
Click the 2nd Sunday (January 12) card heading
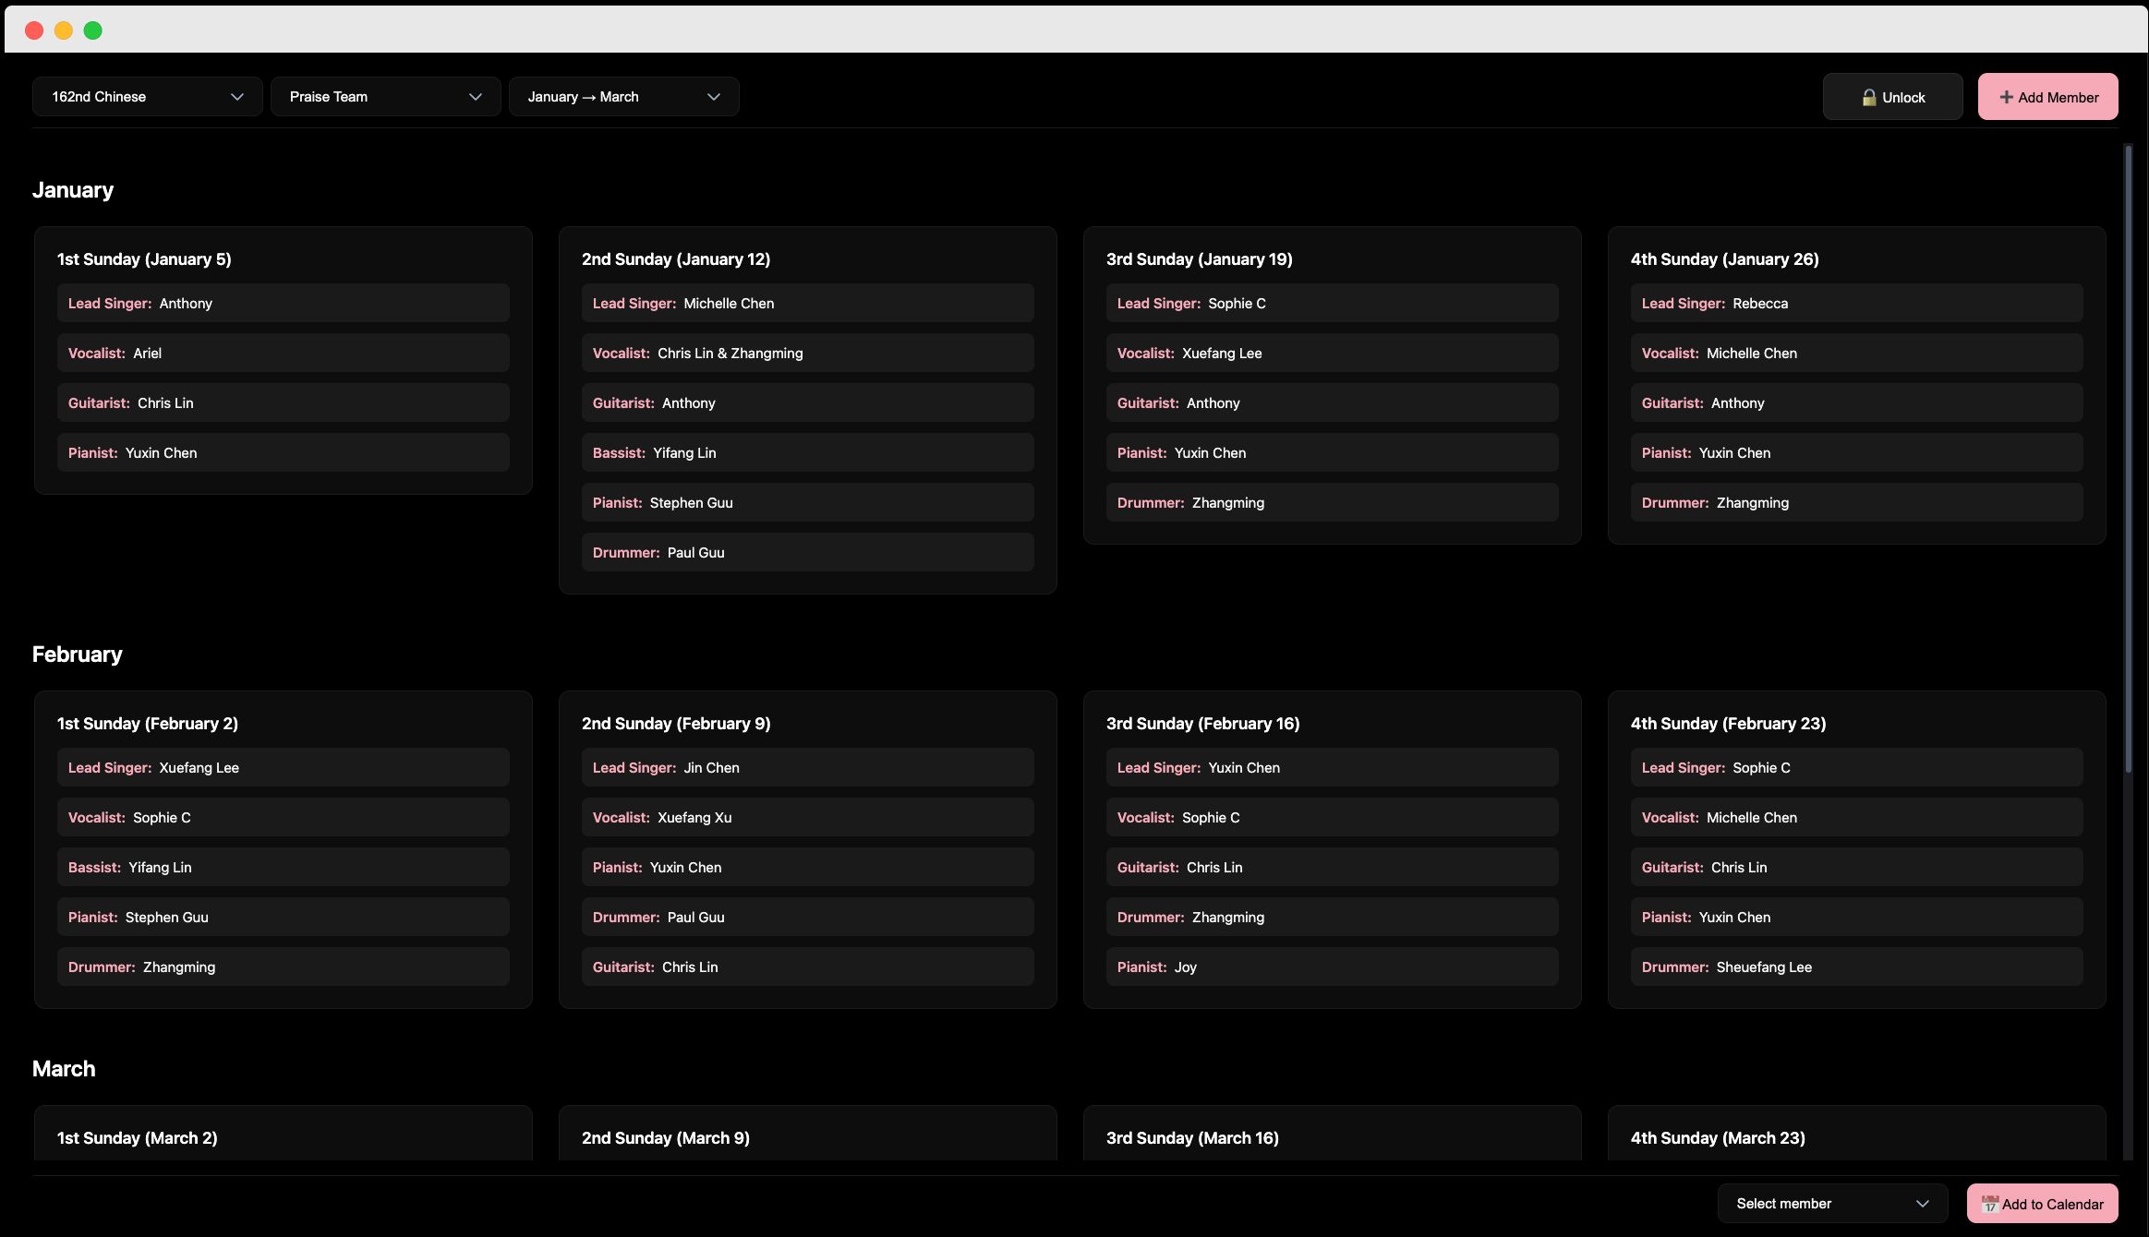point(676,259)
